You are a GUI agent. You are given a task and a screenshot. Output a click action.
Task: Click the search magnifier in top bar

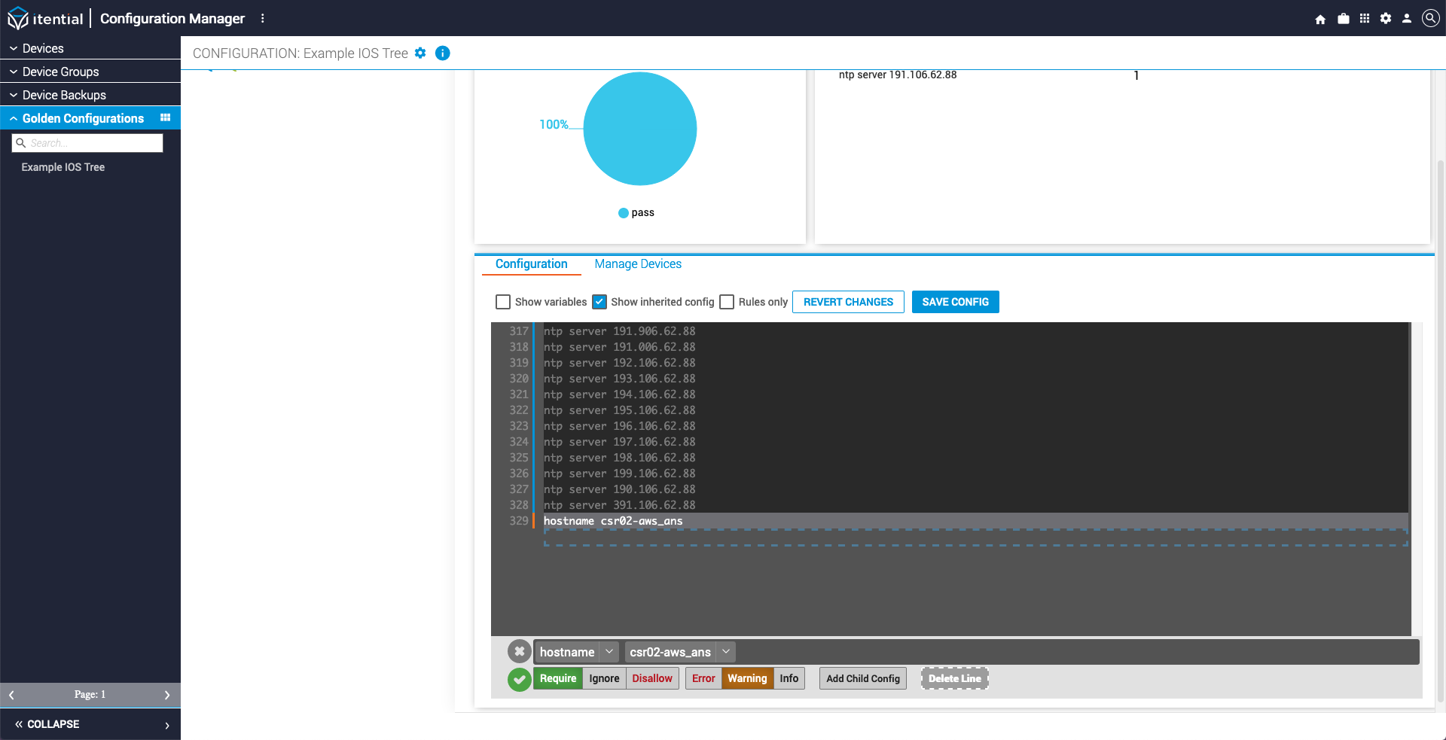(x=1430, y=18)
